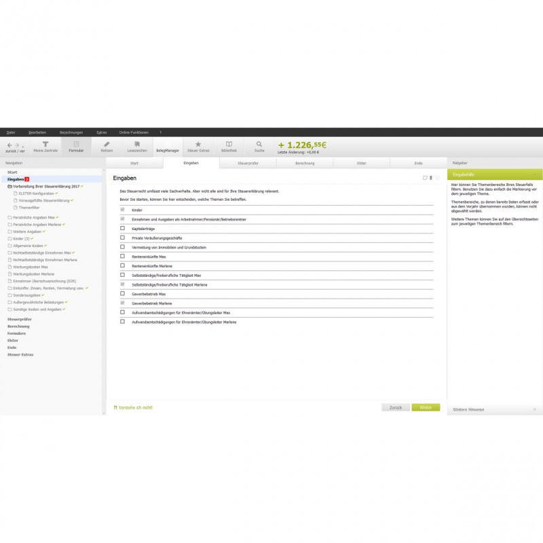Collapse the Vorbereitung Ihrer Steuererklärung 2017 folder
The height and width of the screenshot is (543, 543).
click(x=10, y=186)
